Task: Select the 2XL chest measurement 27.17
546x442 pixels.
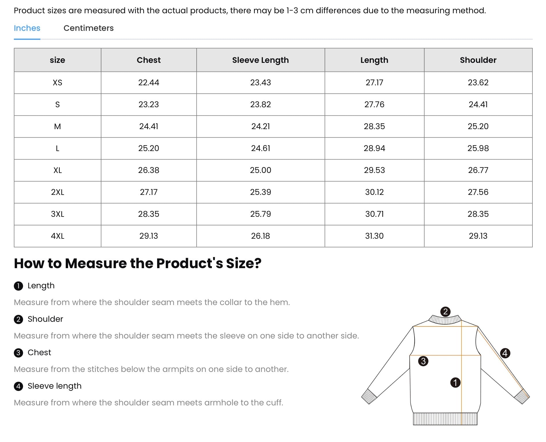Action: pos(148,192)
